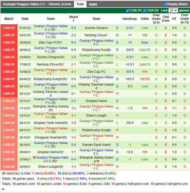Click the Over Under (0.75) column header
This screenshot has width=190, height=193.
(x=185, y=19)
